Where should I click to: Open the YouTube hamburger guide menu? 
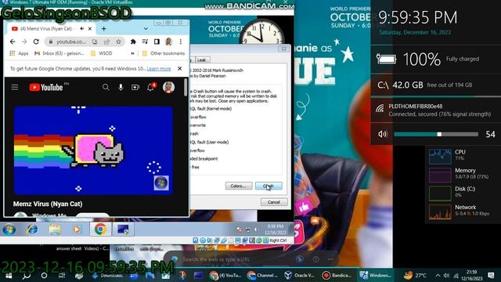[15, 87]
